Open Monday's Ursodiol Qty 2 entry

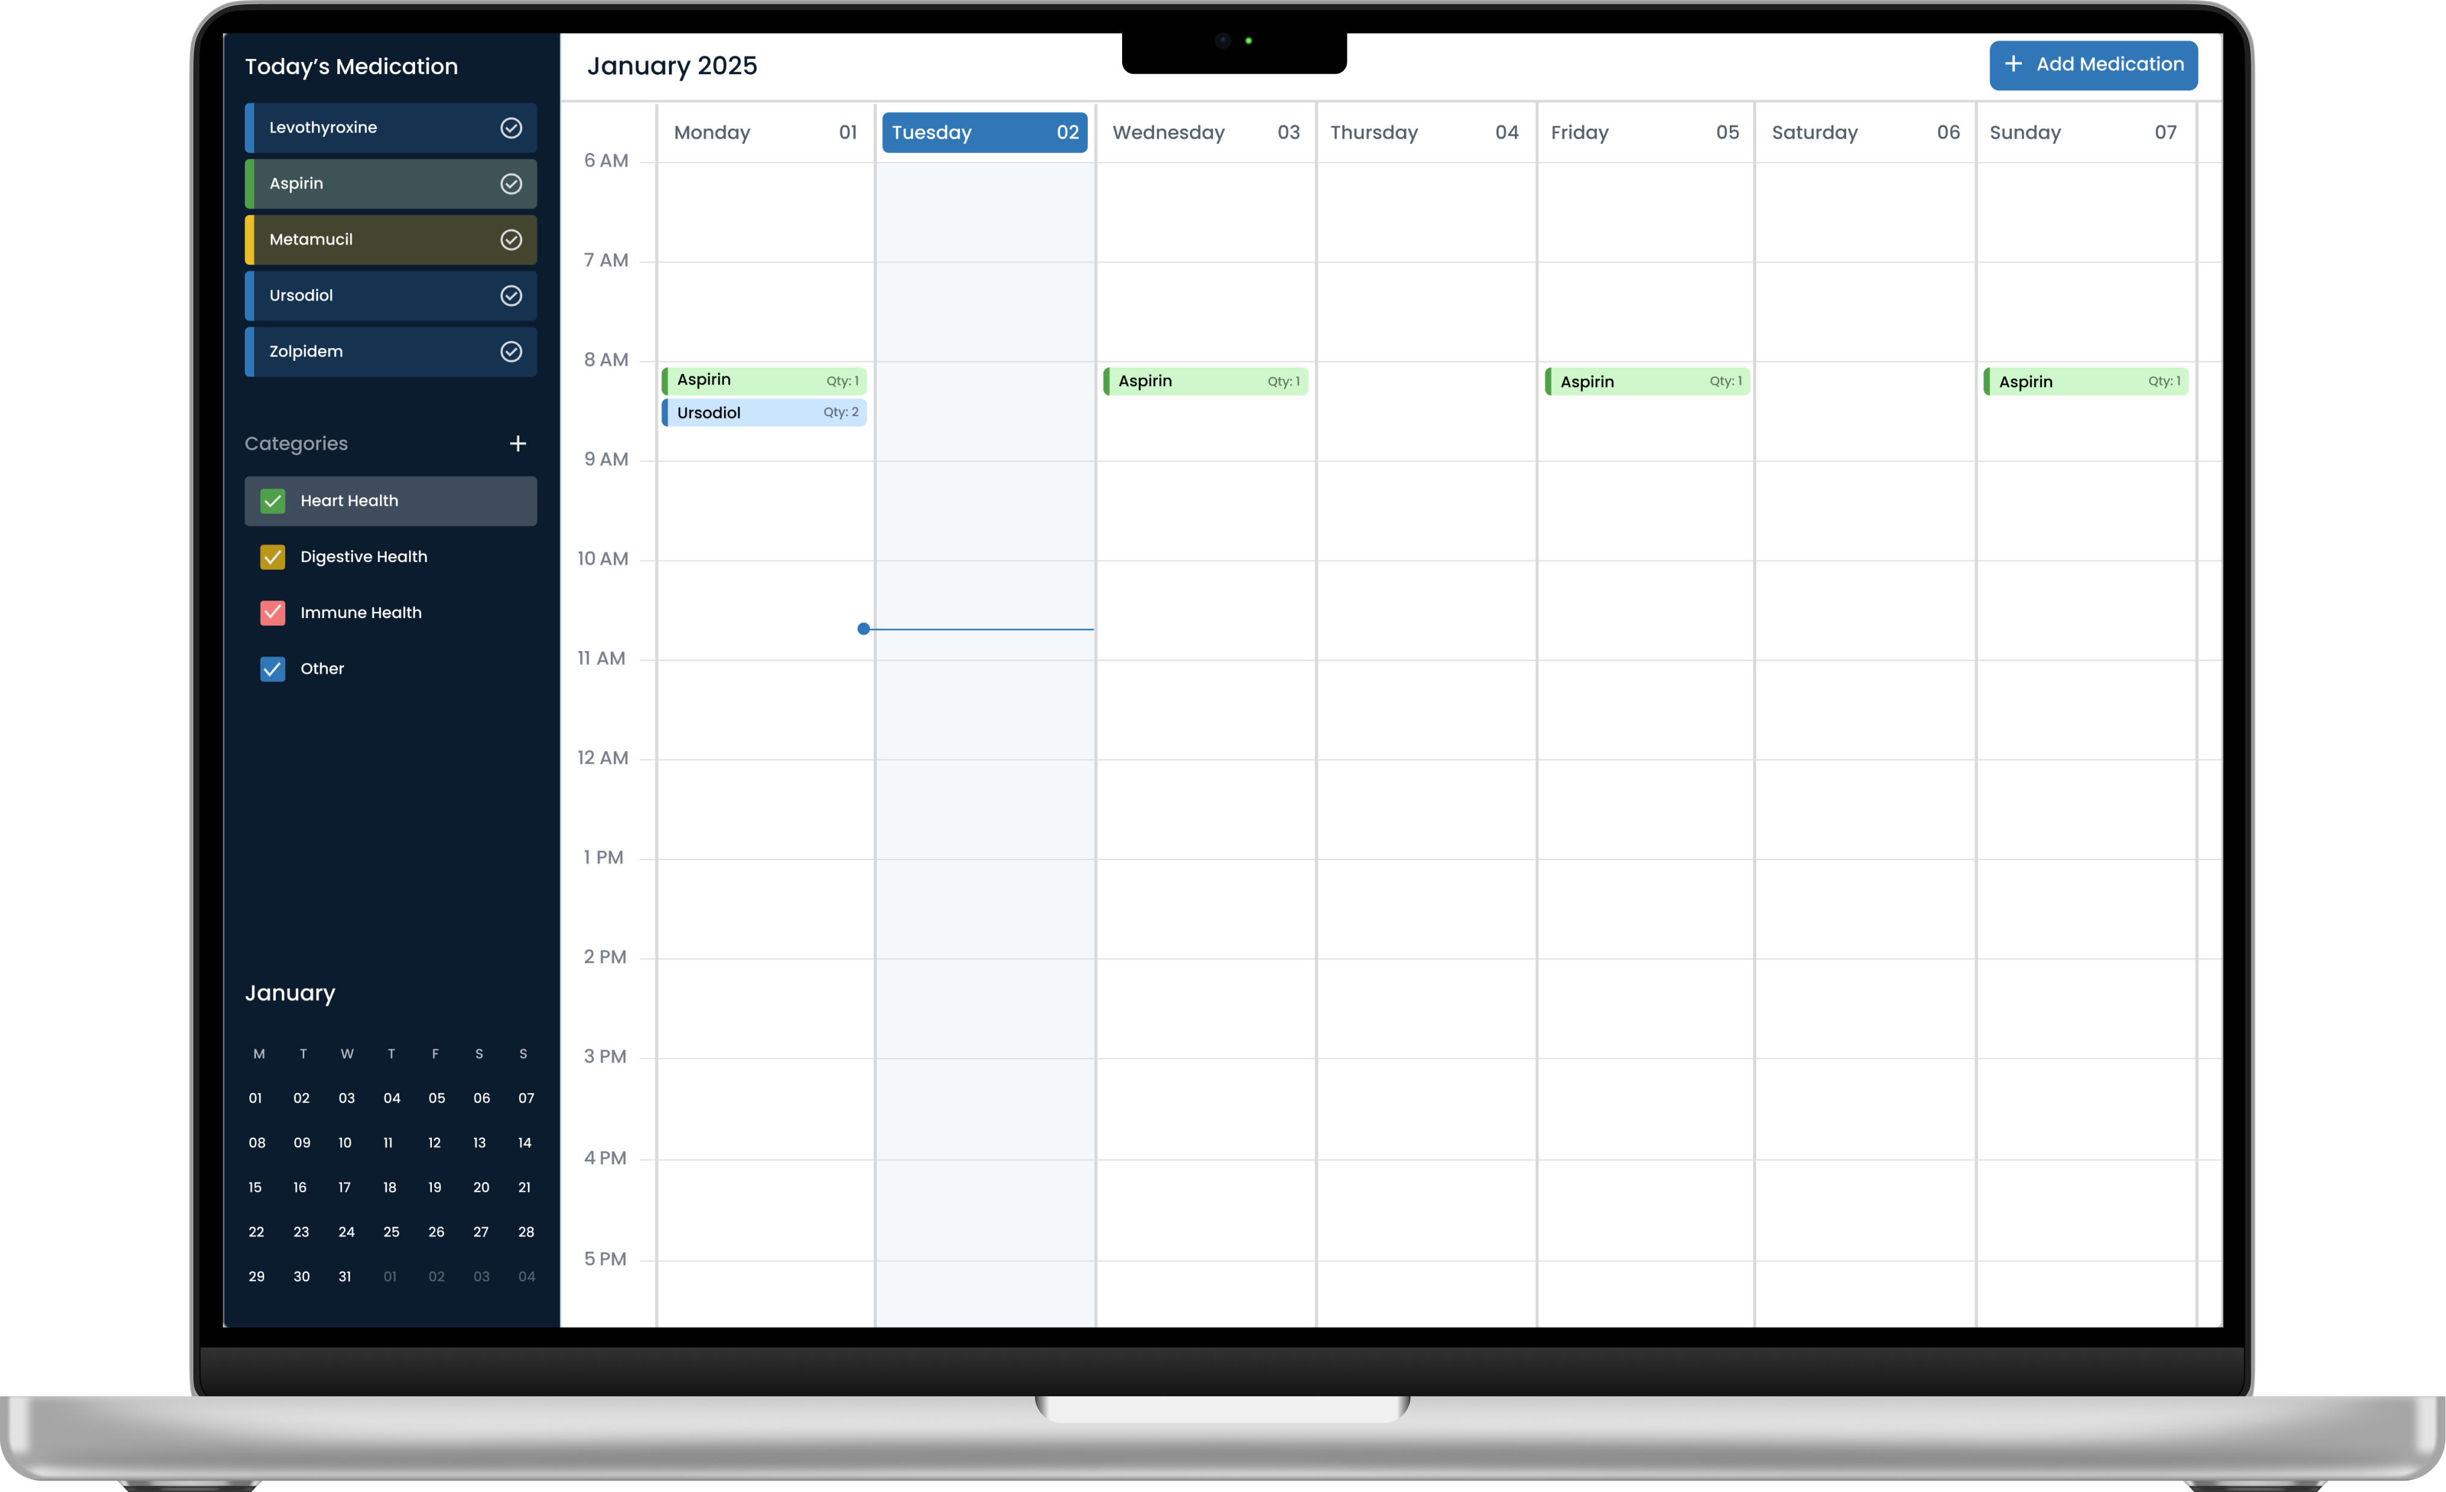(764, 413)
